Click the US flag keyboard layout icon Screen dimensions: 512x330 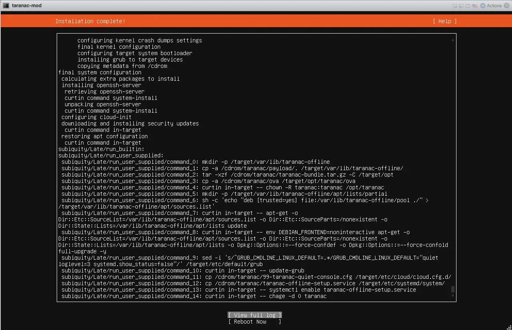475,6
